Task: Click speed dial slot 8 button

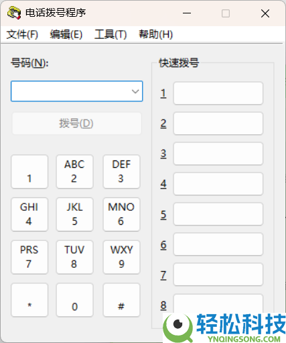Action: [x=218, y=303]
